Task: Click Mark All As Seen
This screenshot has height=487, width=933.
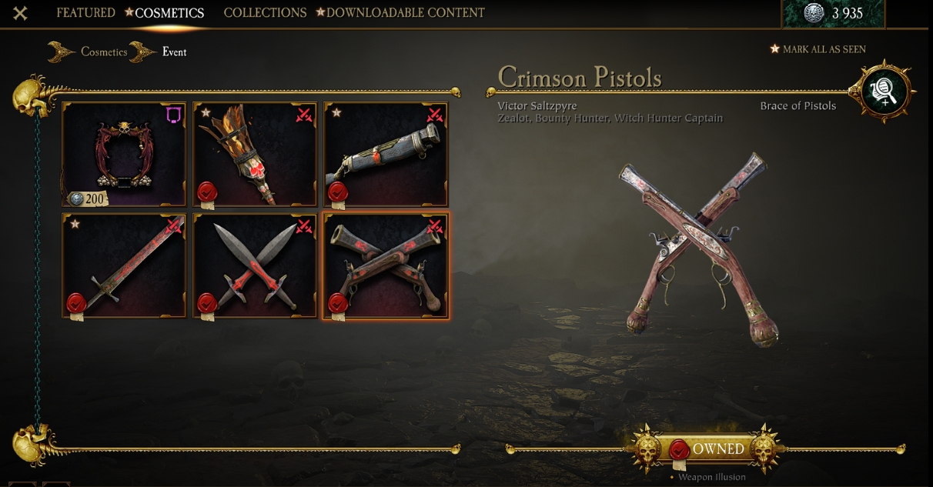Action: click(x=824, y=49)
